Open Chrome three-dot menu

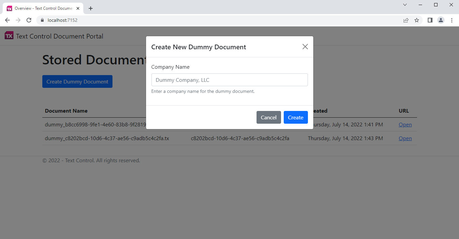452,20
